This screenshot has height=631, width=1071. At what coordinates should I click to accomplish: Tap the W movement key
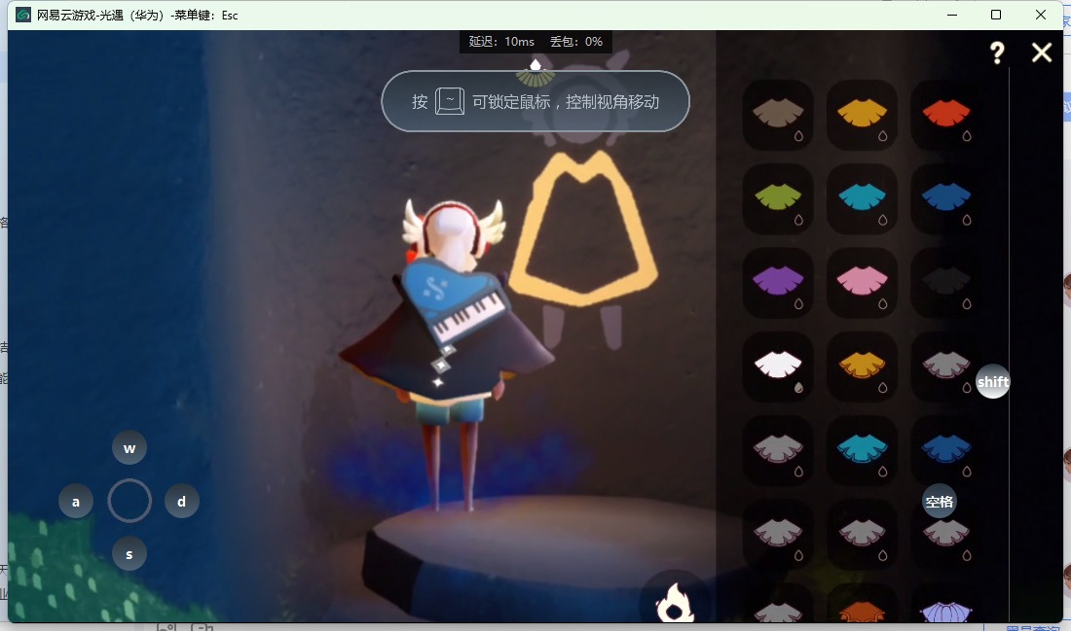pos(129,447)
